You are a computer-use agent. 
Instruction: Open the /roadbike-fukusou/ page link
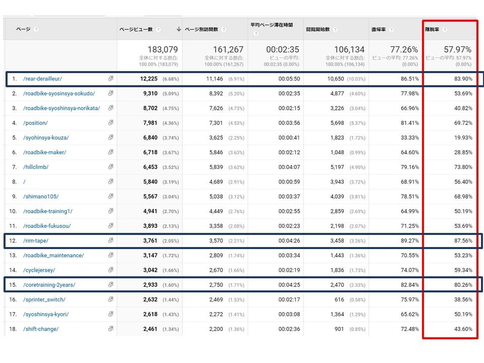click(x=46, y=226)
